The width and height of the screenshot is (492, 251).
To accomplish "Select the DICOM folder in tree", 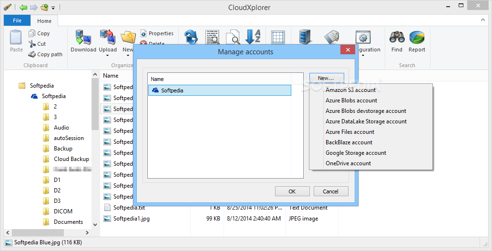I will 63,211.
